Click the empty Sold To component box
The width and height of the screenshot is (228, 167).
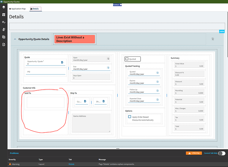(x=46, y=102)
